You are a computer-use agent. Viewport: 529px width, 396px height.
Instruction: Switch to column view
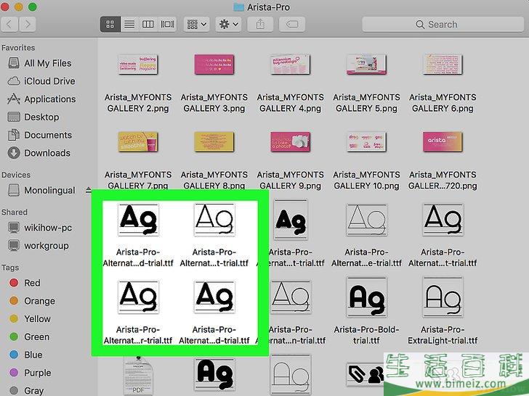(148, 24)
